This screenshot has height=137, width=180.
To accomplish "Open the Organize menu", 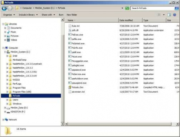I will [9, 15].
